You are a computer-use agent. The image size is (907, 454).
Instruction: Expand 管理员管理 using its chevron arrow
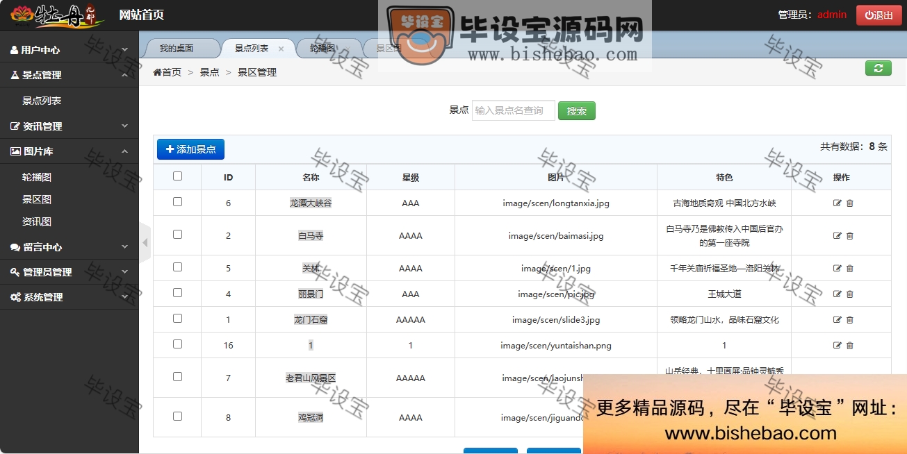coord(124,272)
